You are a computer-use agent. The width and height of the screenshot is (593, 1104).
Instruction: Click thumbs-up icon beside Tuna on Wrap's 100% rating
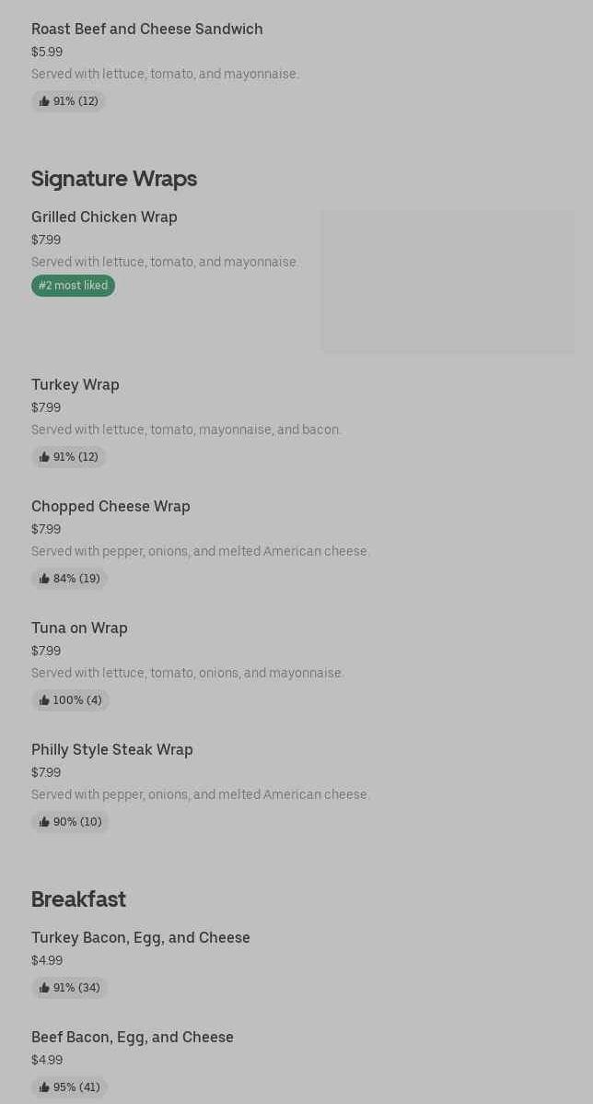click(44, 700)
